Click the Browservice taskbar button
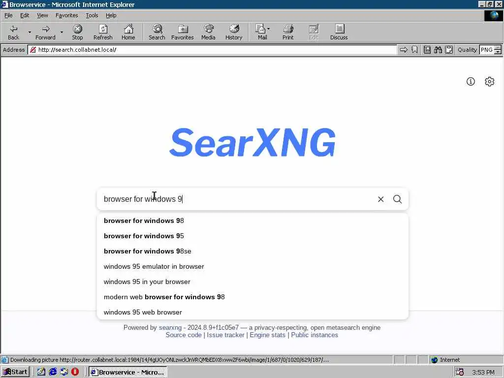The height and width of the screenshot is (378, 504). tap(127, 372)
